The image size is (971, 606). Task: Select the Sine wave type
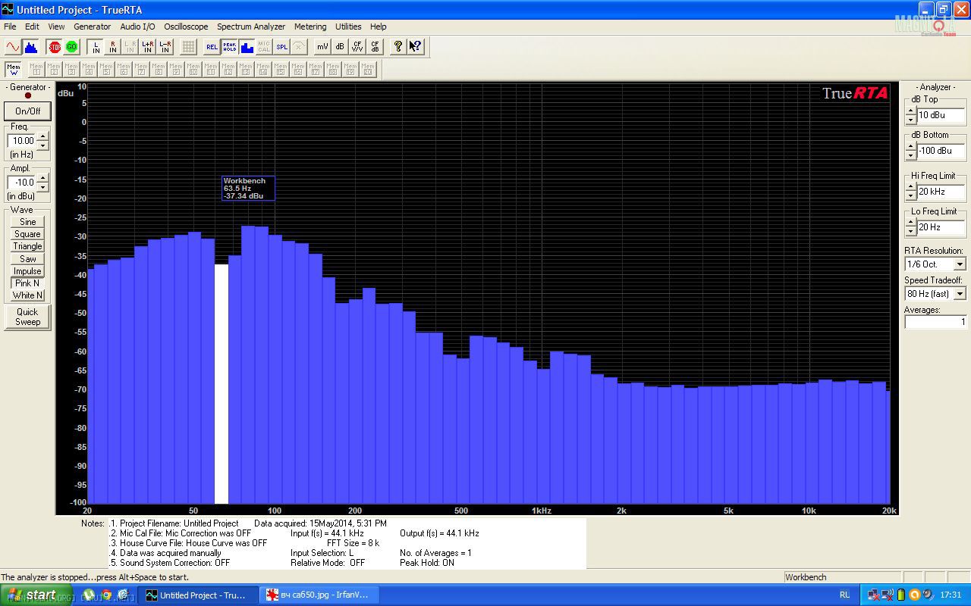28,222
